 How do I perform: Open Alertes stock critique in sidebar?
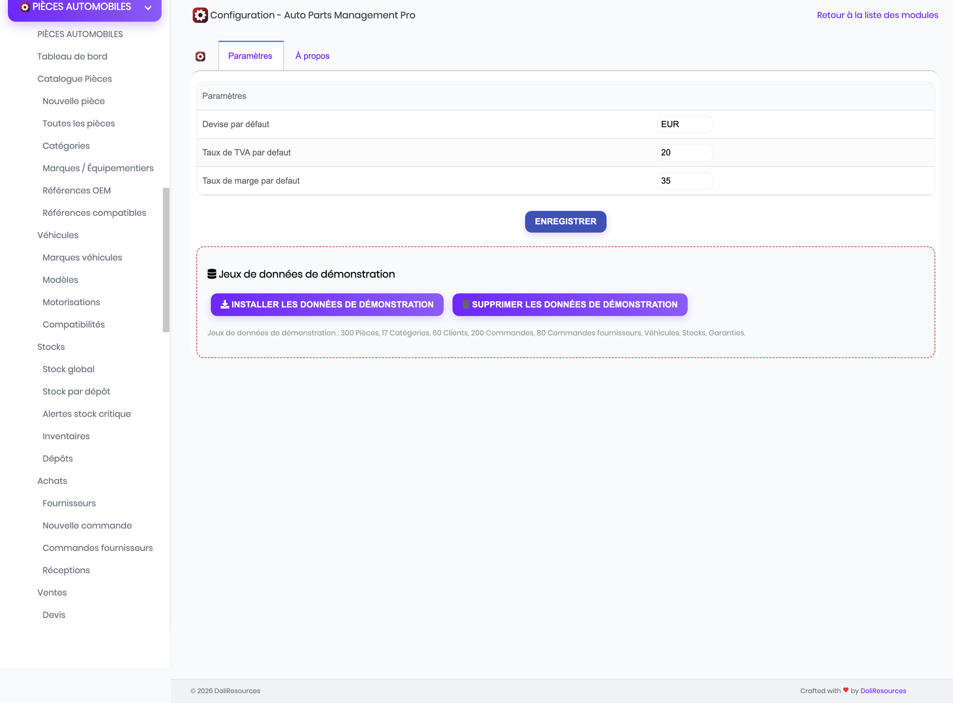tap(87, 414)
